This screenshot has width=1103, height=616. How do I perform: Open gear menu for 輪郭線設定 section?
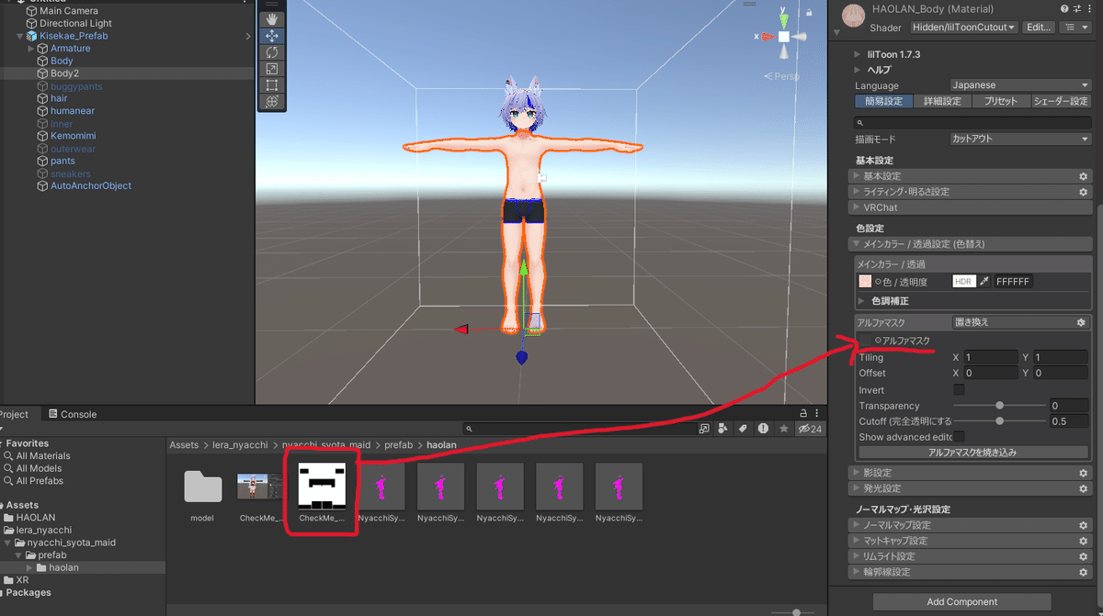(1083, 572)
